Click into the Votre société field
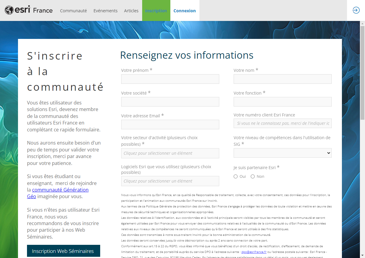This screenshot has width=365, height=258. (170, 102)
